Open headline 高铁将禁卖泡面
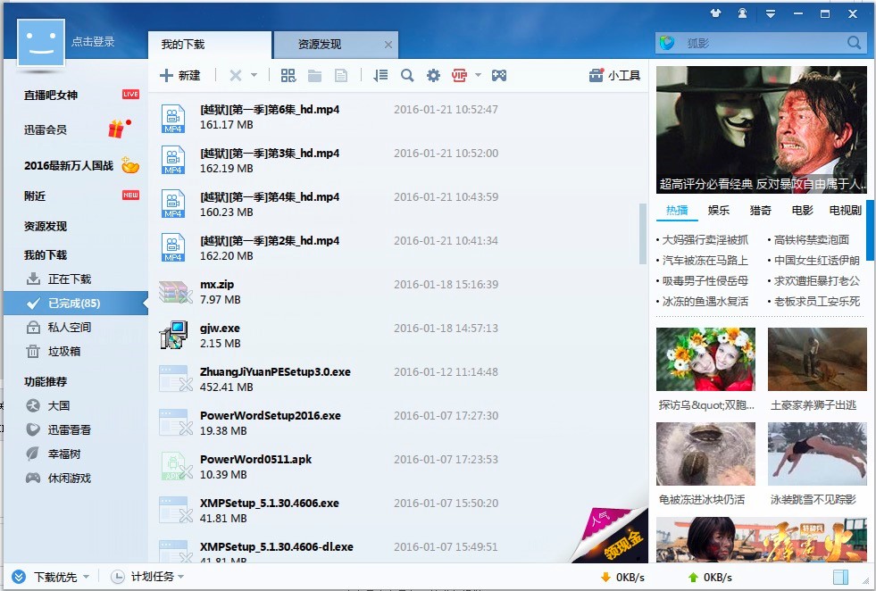This screenshot has width=876, height=591. tap(811, 239)
